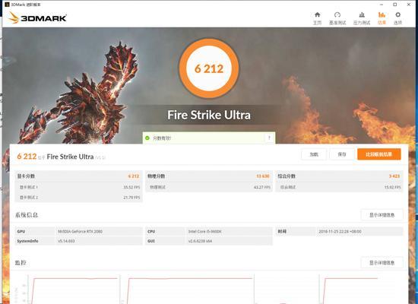Open the question mark help in score banner

point(269,138)
